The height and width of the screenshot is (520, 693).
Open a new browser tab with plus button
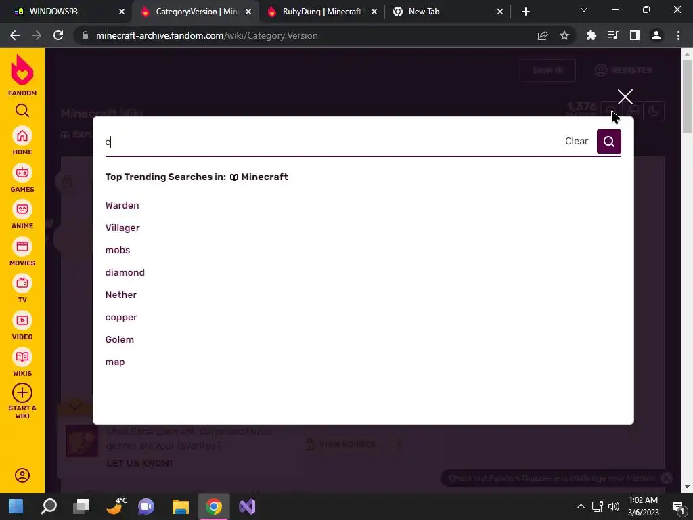pos(525,12)
